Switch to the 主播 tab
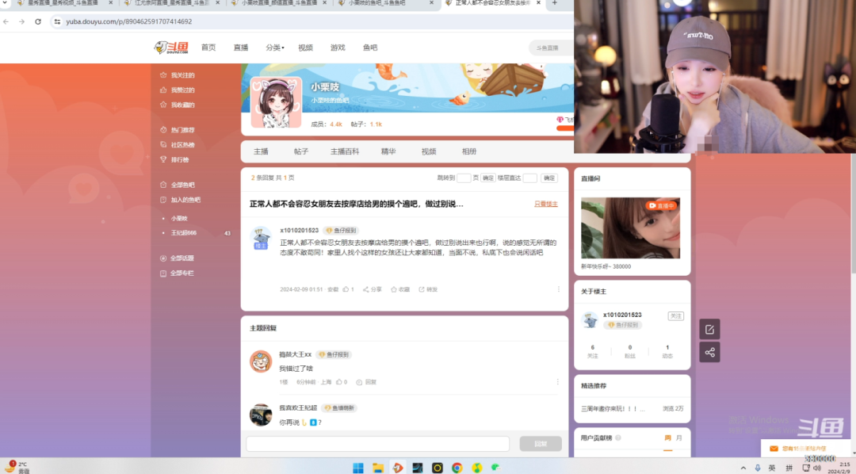Screen dimensions: 856x474 pos(261,152)
